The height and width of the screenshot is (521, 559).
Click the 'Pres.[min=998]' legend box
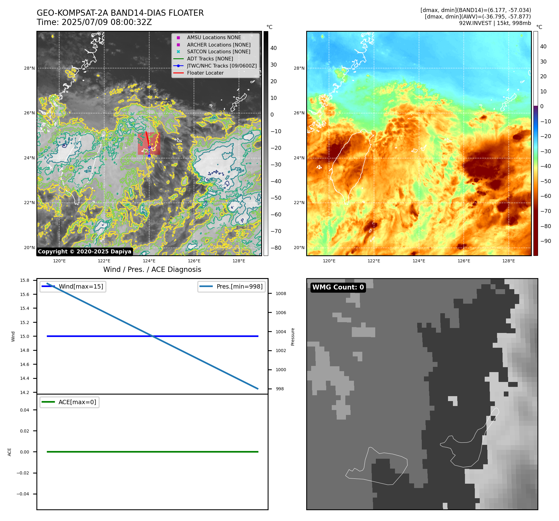(x=232, y=286)
